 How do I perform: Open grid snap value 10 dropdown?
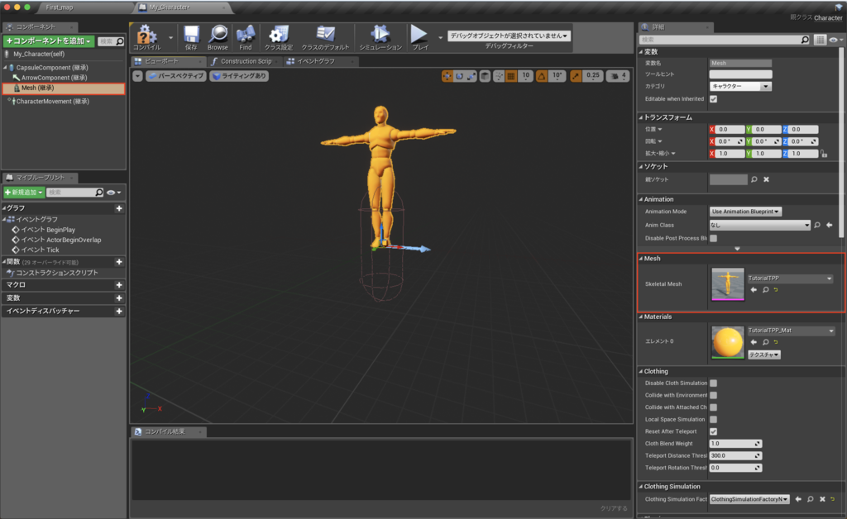(525, 76)
